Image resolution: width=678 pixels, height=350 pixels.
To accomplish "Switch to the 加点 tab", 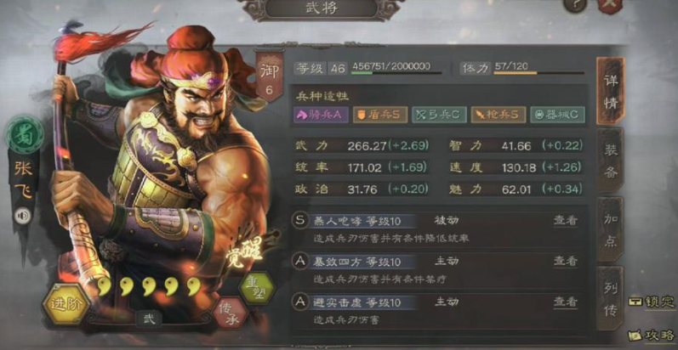I will tap(610, 229).
